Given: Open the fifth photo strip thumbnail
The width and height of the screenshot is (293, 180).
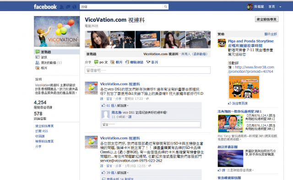Looking at the screenshot, I should (198, 40).
